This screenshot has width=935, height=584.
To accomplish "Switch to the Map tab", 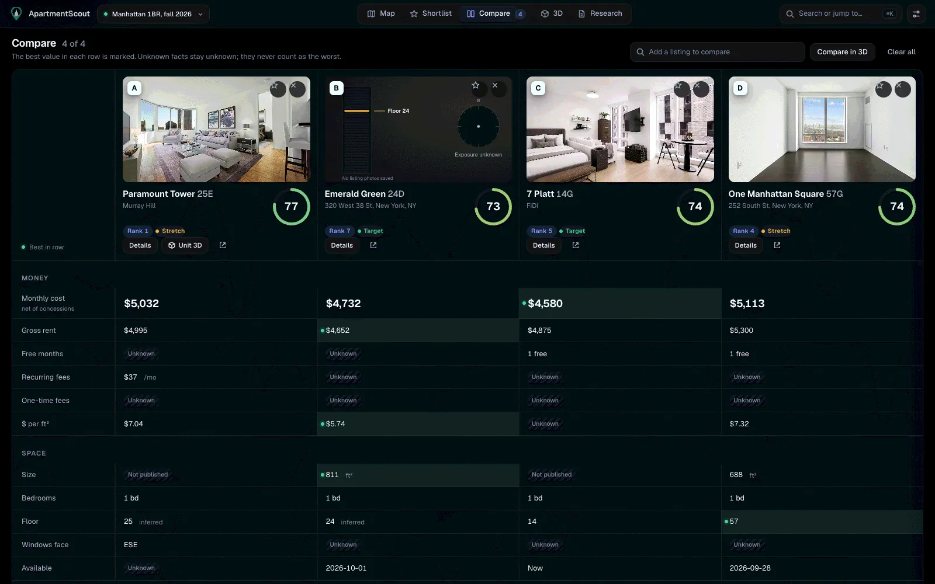I will [381, 13].
